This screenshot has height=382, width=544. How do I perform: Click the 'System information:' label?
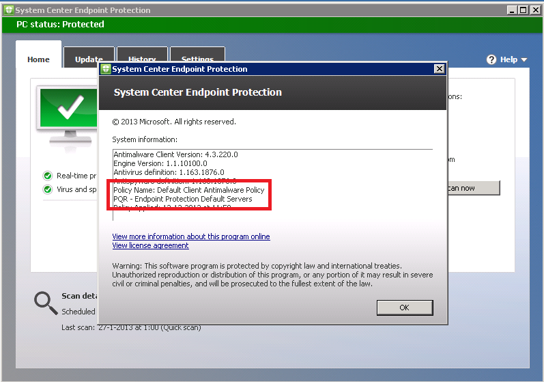pos(145,139)
